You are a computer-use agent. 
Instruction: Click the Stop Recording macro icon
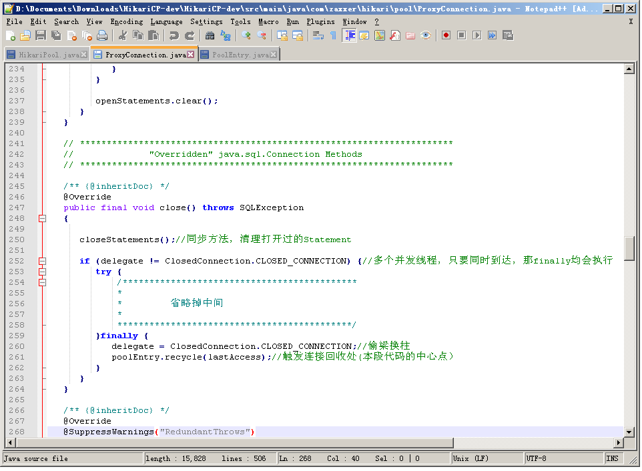461,36
